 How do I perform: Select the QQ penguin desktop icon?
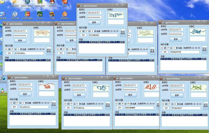click(x=52, y=3)
